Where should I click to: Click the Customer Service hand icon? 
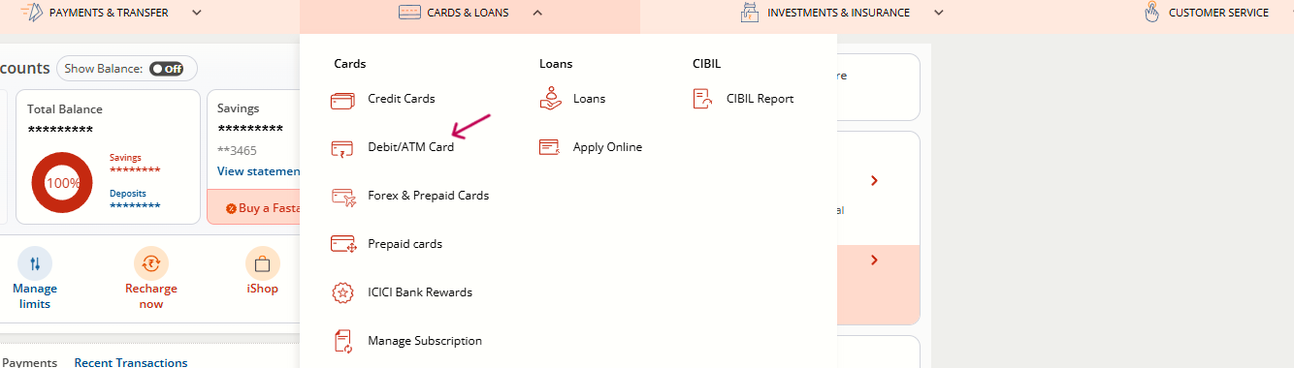tap(1151, 13)
